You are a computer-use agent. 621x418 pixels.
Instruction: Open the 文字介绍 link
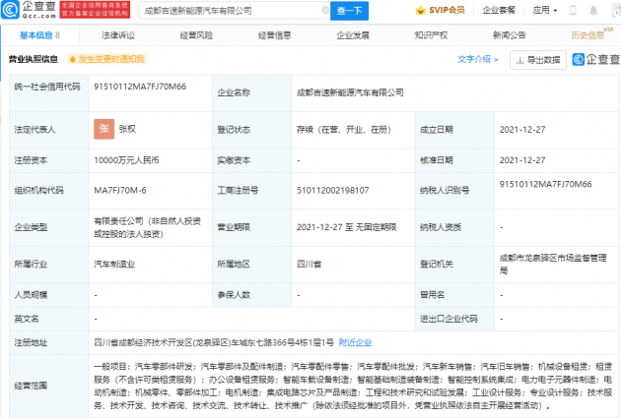(478, 59)
